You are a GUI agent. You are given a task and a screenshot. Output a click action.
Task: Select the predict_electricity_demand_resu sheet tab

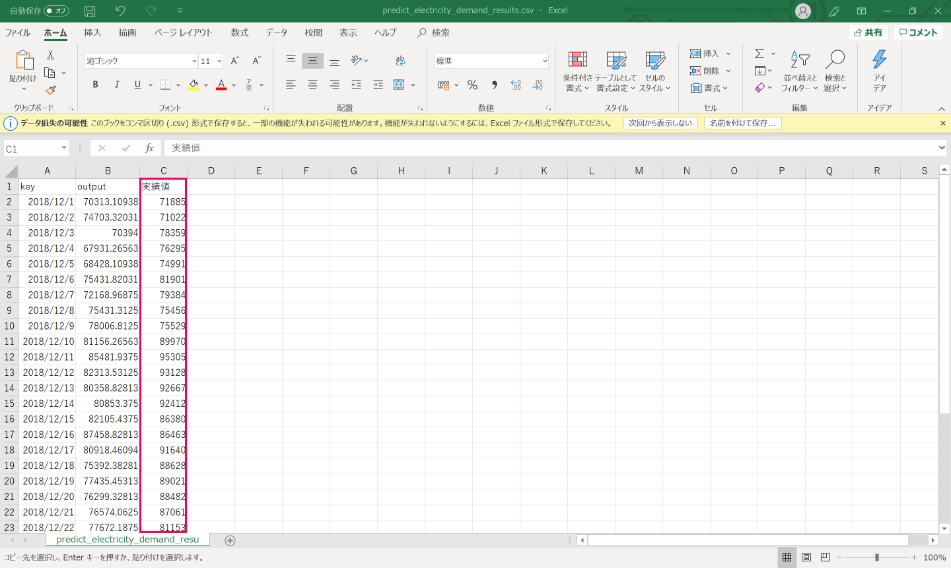[127, 540]
